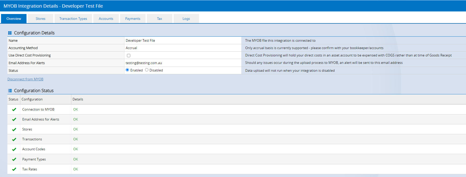Image resolution: width=466 pixels, height=177 pixels.
Task: Click the Configuration Details grid icon
Action: click(10, 33)
